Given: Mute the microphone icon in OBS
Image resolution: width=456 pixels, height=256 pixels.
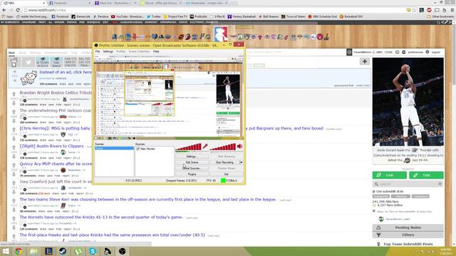Looking at the screenshot, I should coord(205,146).
